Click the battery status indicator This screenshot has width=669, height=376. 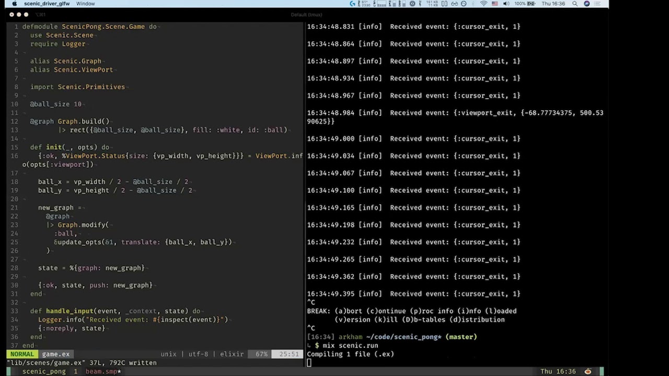click(x=531, y=4)
